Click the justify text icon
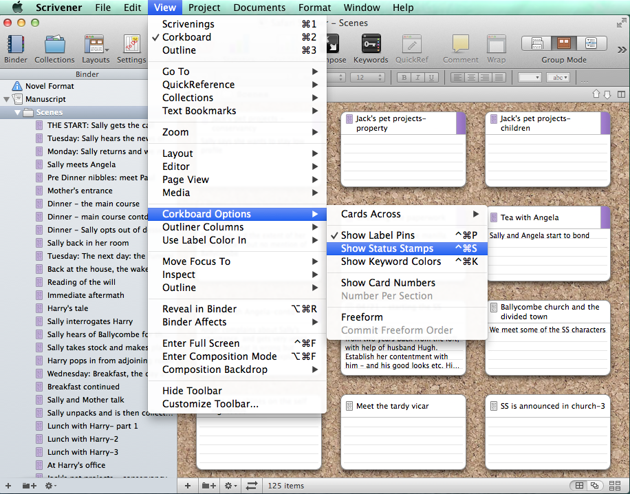Image resolution: width=630 pixels, height=494 pixels. tap(499, 78)
